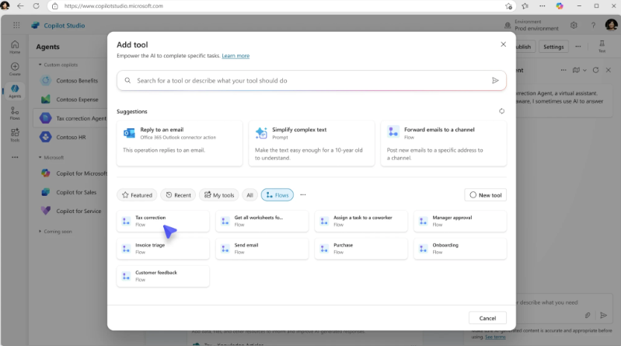Select the Send email flow
This screenshot has height=346, width=621.
point(262,249)
